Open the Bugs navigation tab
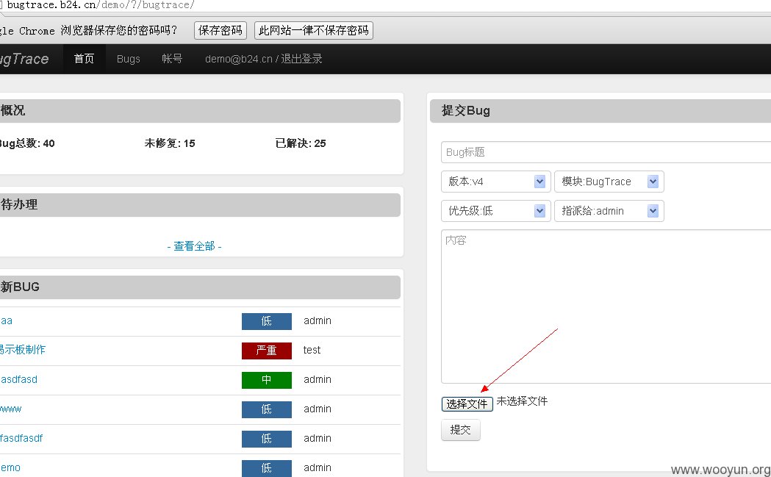 pos(129,59)
